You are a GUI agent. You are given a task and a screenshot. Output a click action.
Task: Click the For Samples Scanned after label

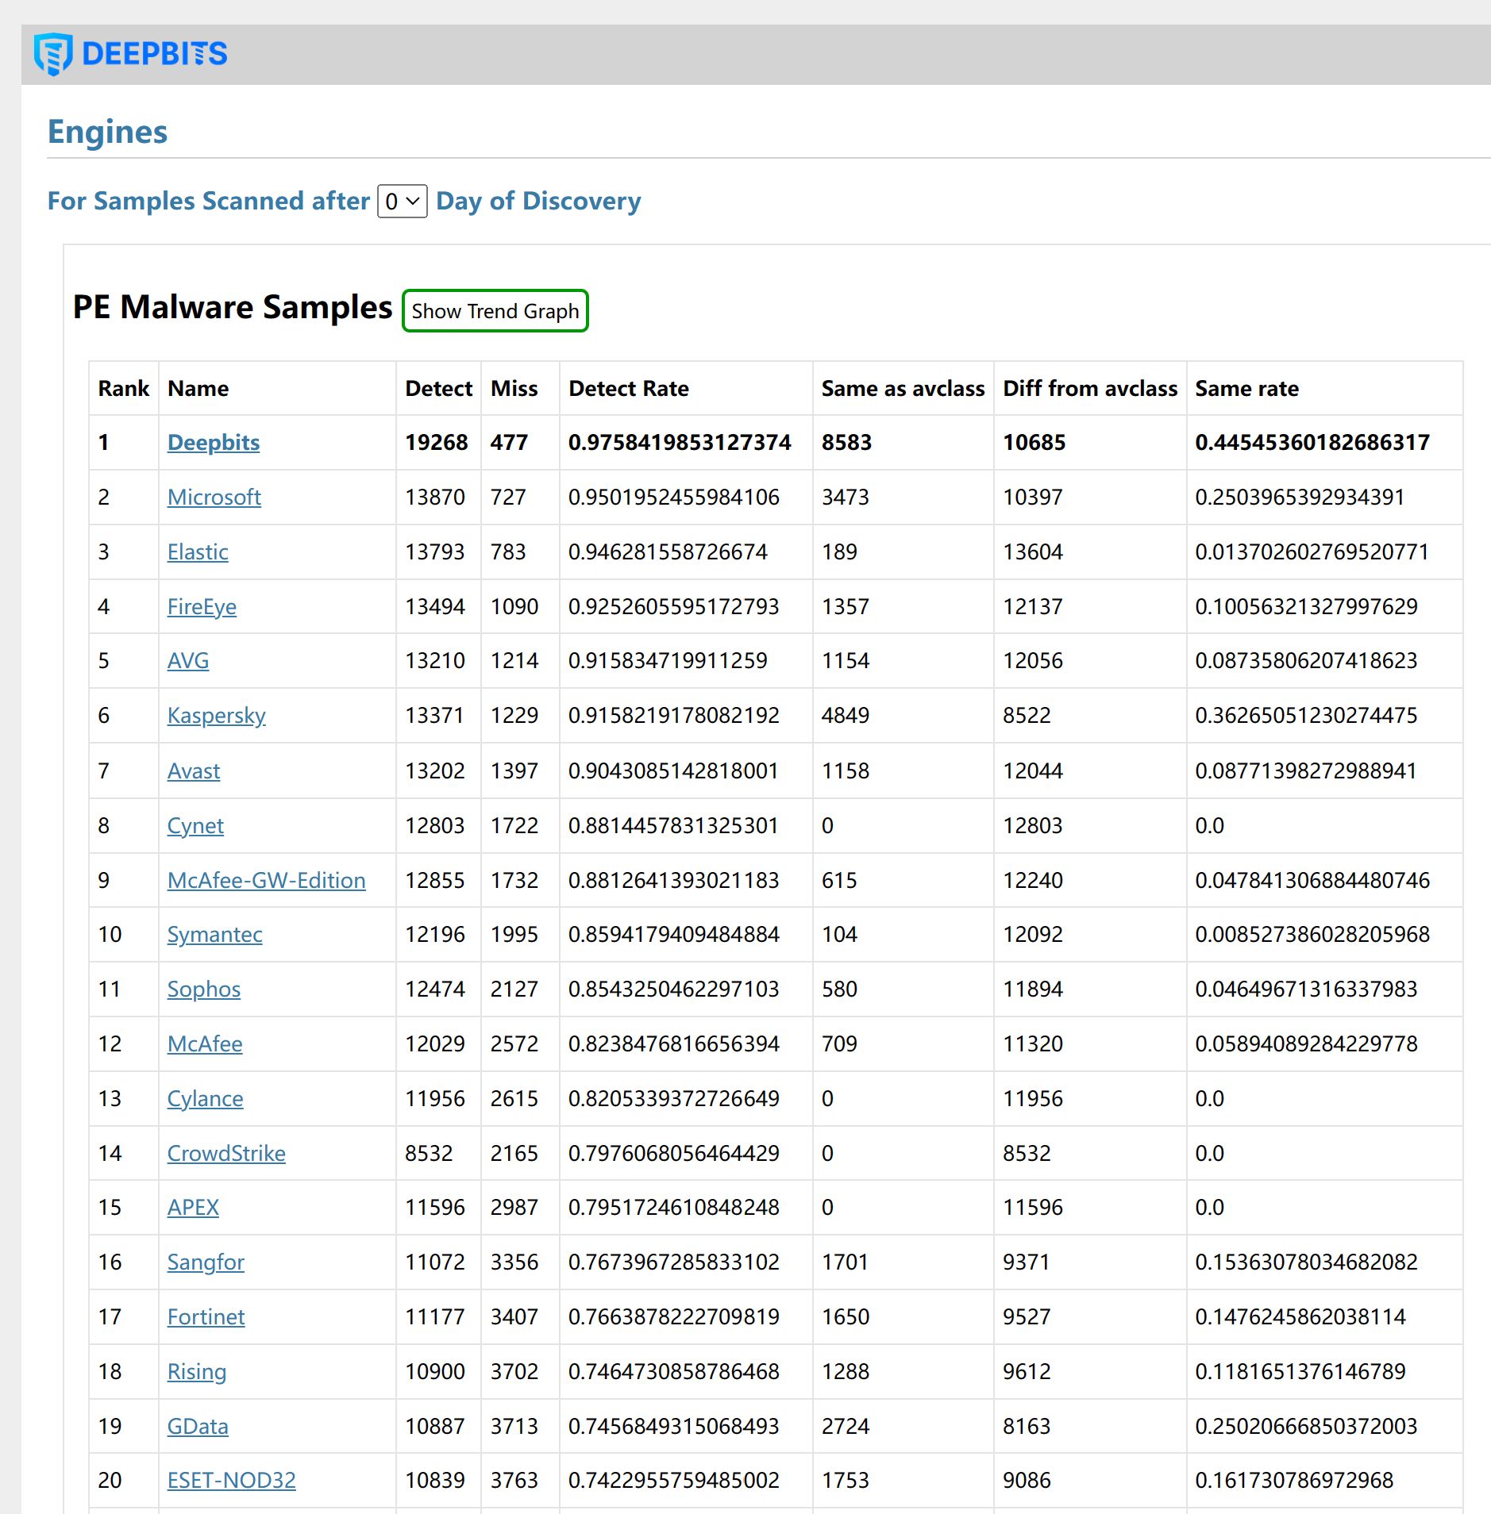209,202
